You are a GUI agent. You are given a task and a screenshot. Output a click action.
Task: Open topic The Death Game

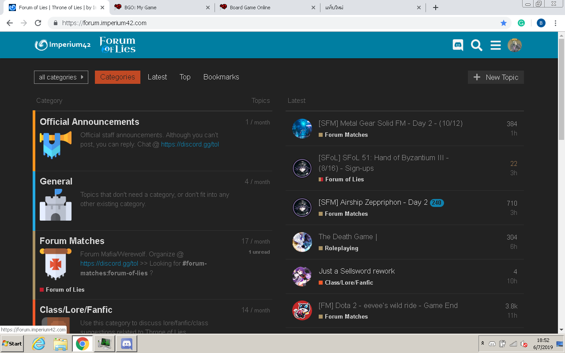click(x=347, y=237)
